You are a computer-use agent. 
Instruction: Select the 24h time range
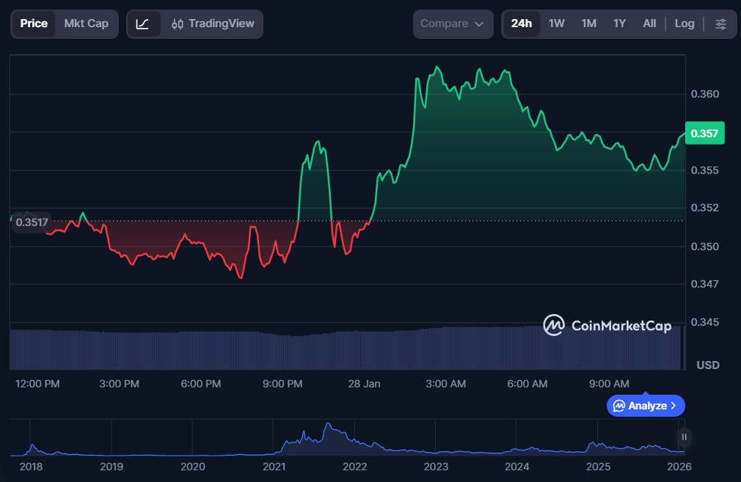tap(521, 23)
